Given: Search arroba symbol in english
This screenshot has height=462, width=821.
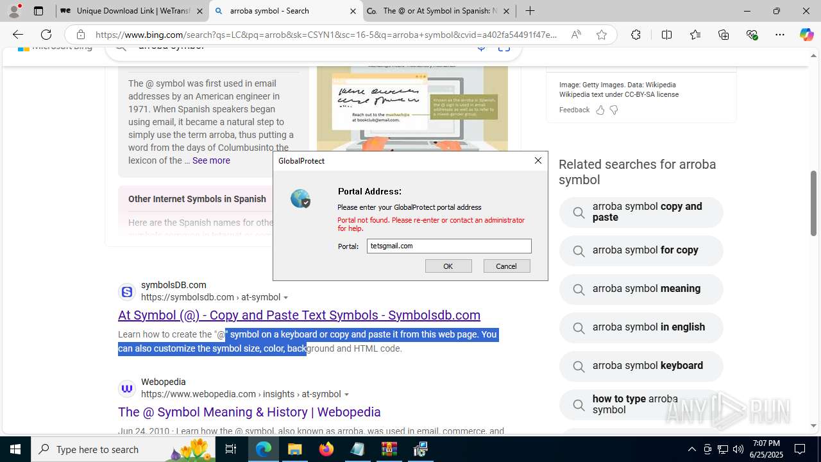Looking at the screenshot, I should 641,327.
